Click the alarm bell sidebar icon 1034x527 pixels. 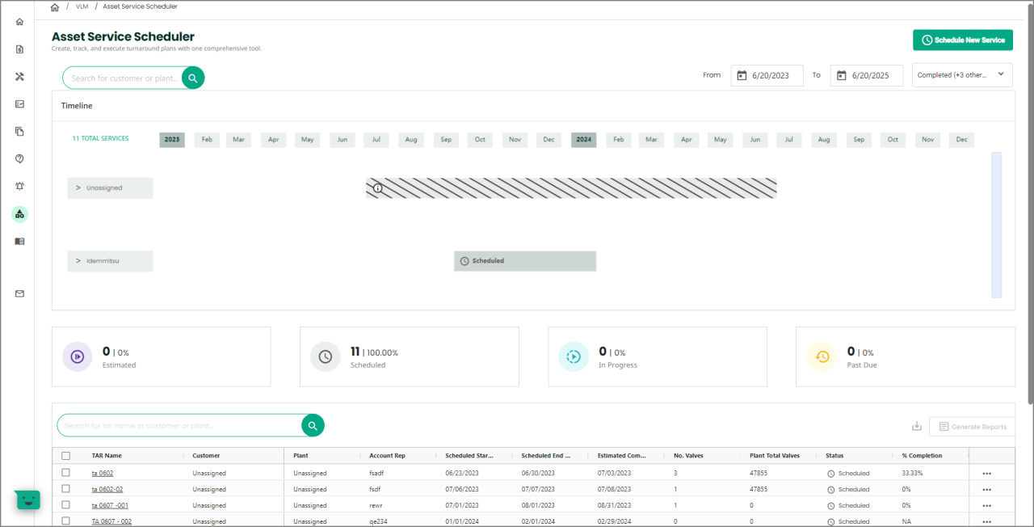coord(19,186)
